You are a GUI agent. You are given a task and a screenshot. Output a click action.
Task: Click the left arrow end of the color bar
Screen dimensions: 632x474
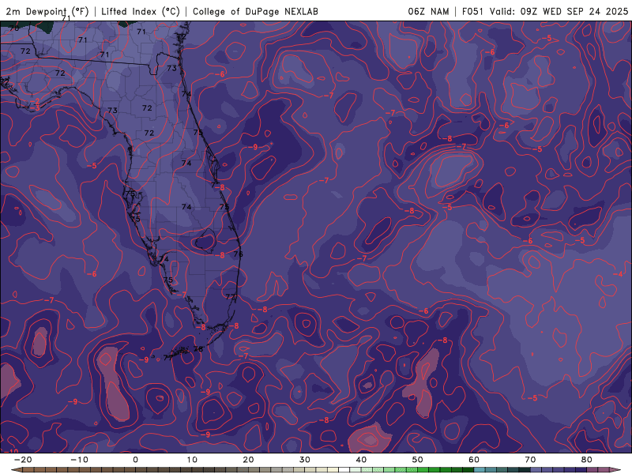16,470
